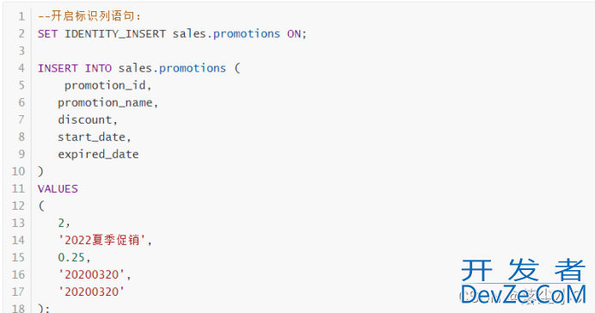Click the 开发者 watermark text

(523, 270)
